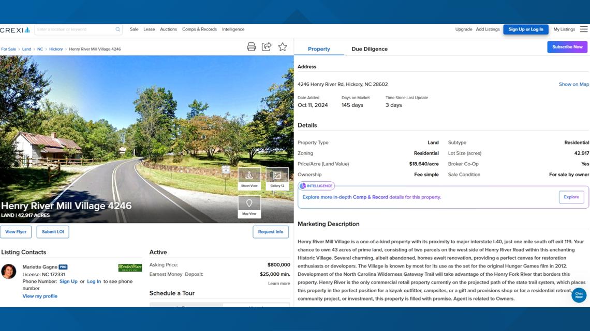Viewport: 590px width, 331px height.
Task: Select the Property tab
Action: click(319, 49)
